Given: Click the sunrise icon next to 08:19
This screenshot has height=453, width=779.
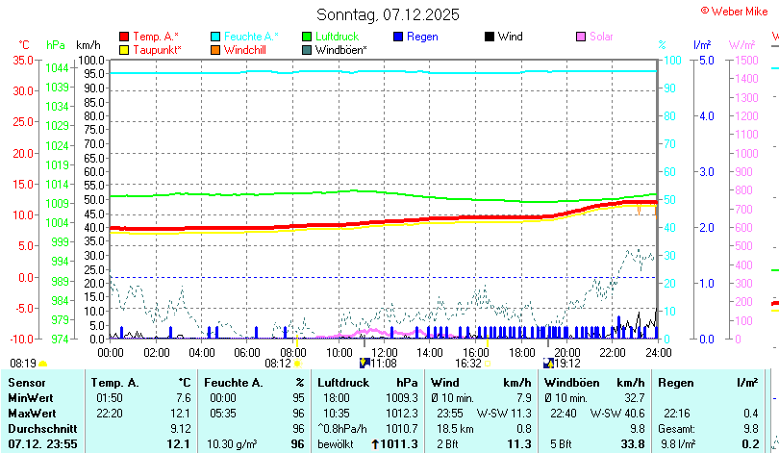Looking at the screenshot, I should (42, 364).
